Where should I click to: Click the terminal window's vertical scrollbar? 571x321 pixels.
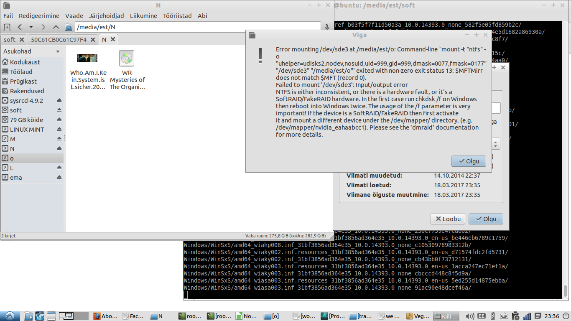(566, 290)
